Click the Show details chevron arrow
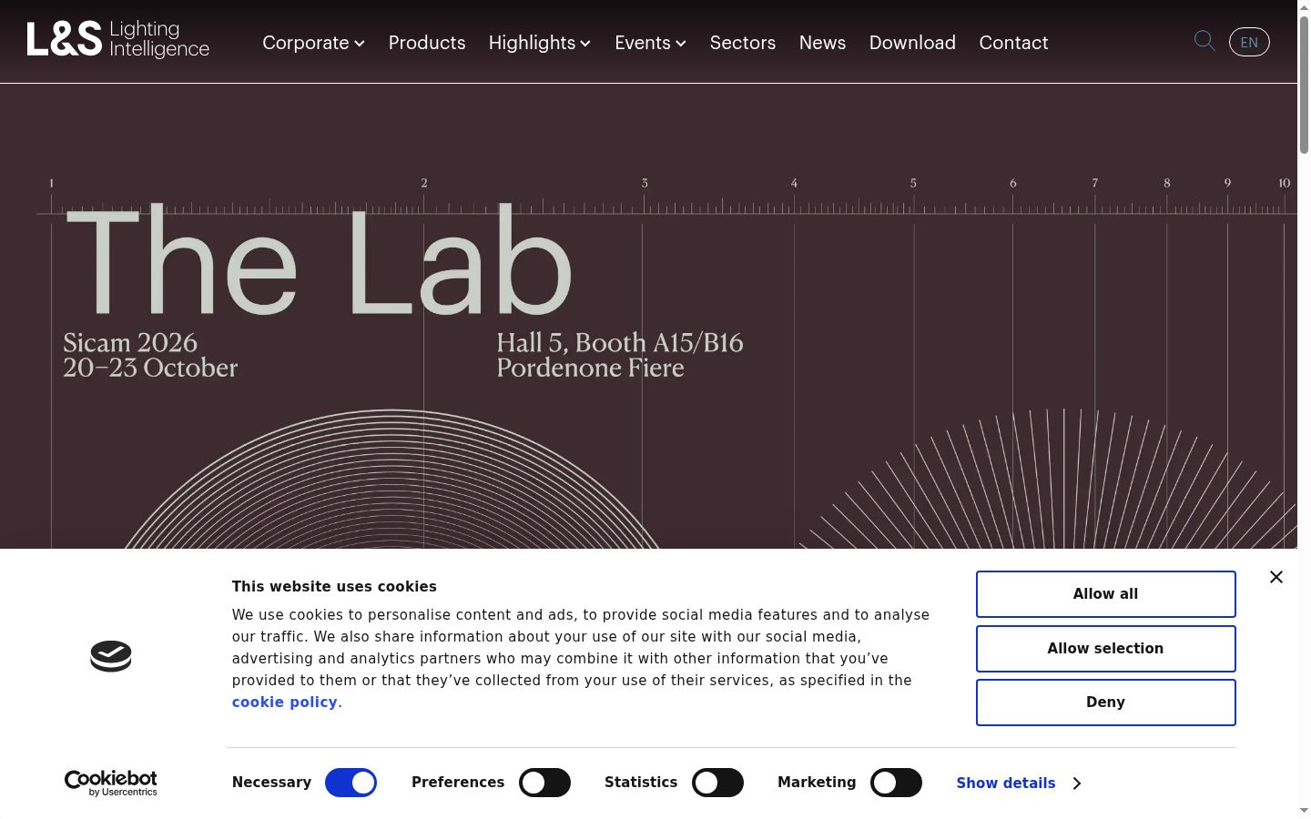This screenshot has height=819, width=1311. (1077, 784)
